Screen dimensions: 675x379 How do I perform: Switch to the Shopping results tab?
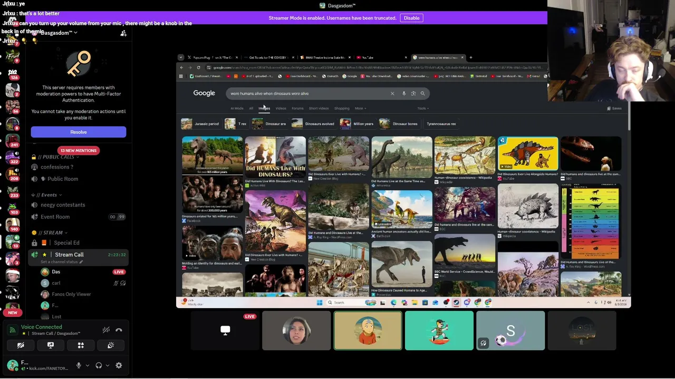[342, 108]
